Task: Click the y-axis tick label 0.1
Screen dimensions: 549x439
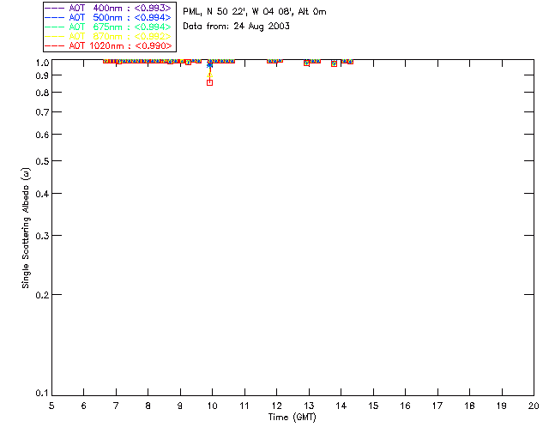Action: [x=42, y=394]
